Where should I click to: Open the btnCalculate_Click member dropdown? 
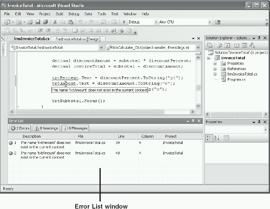click(x=198, y=48)
